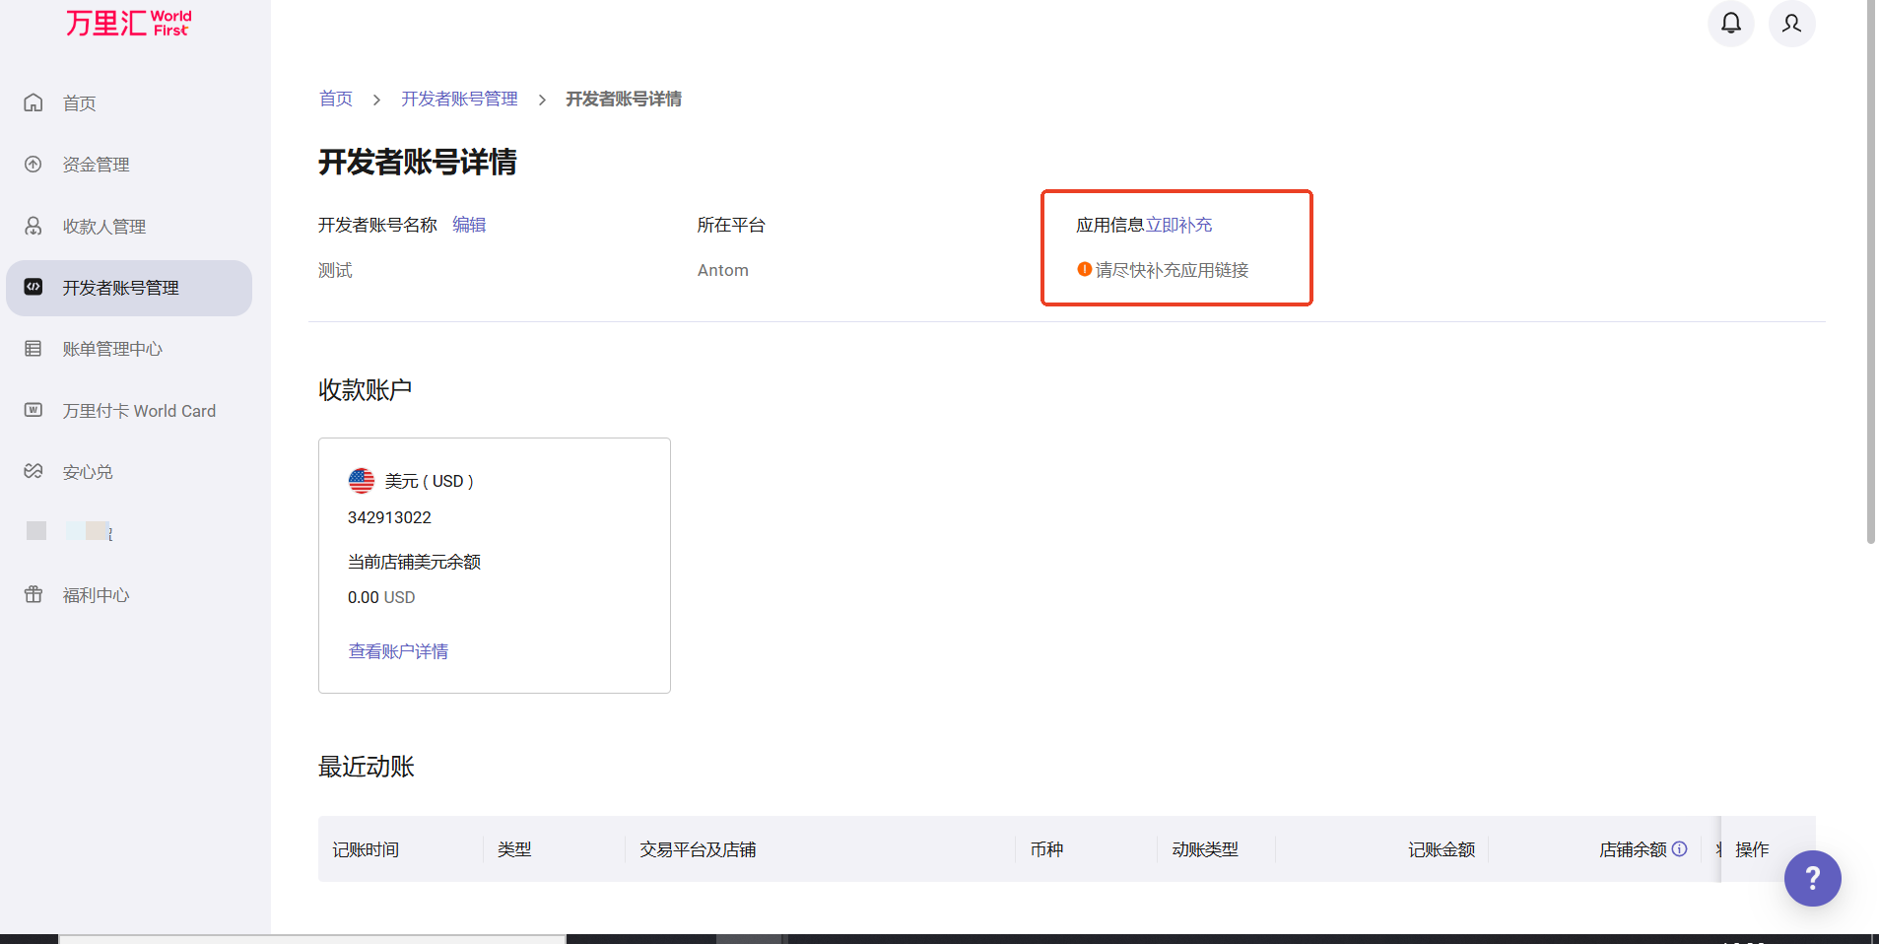Screen dimensions: 1879x944
Task: Click the US flag icon on account card
Action: pyautogui.click(x=362, y=481)
